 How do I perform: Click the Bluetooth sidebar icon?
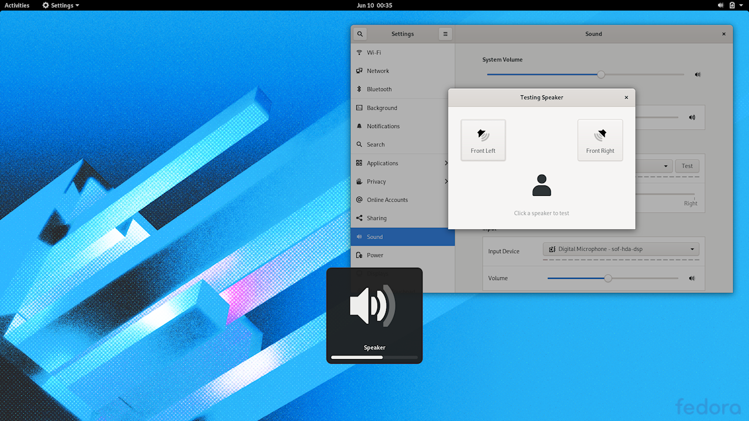(359, 89)
